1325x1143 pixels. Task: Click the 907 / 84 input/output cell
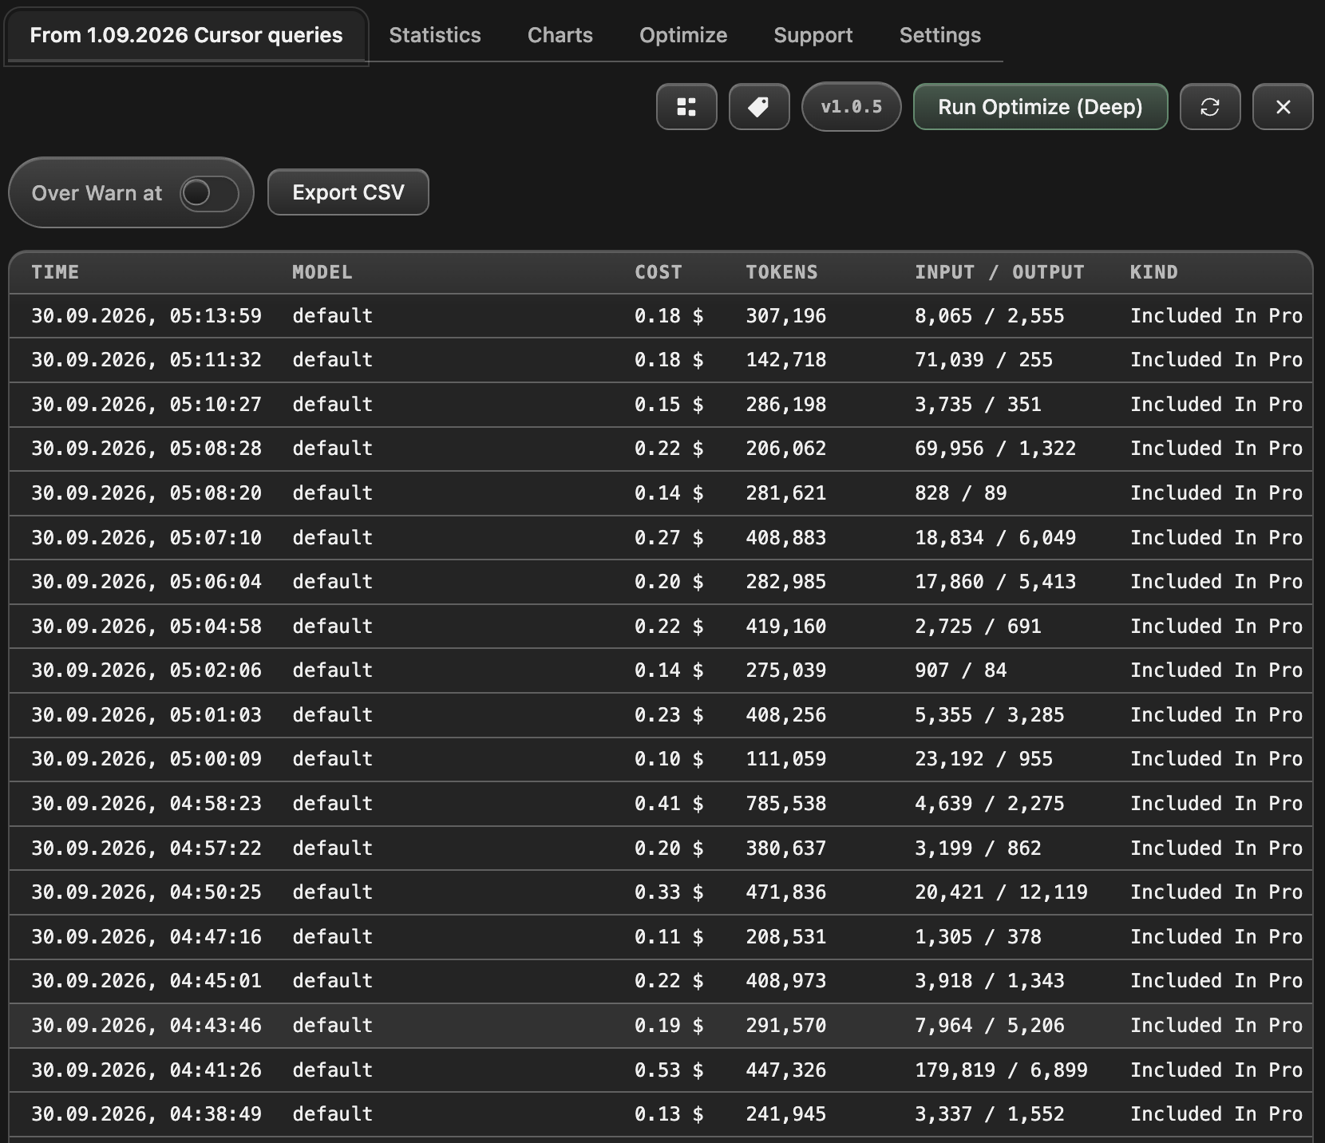coord(960,670)
